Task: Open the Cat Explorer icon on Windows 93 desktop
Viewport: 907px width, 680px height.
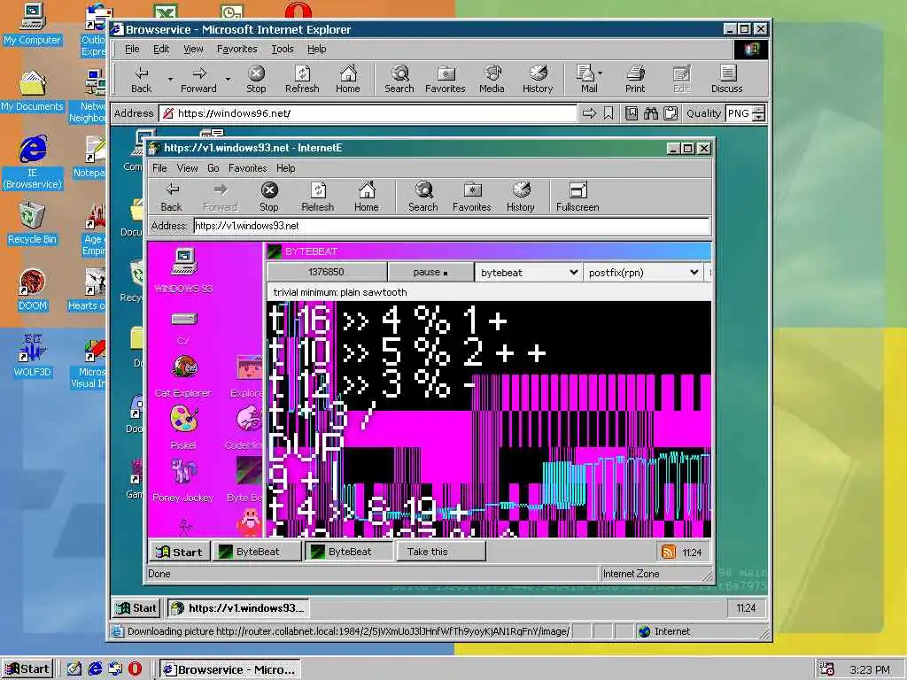Action: (183, 375)
